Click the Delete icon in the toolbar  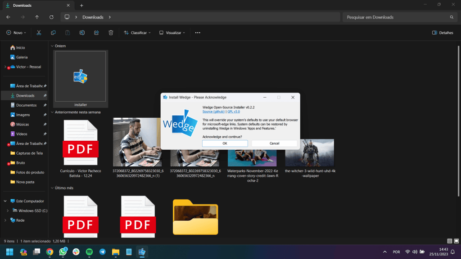pyautogui.click(x=111, y=32)
